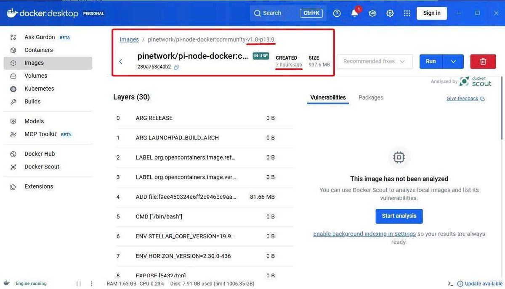Click the Docker Desktop whale logo

pos(12,13)
